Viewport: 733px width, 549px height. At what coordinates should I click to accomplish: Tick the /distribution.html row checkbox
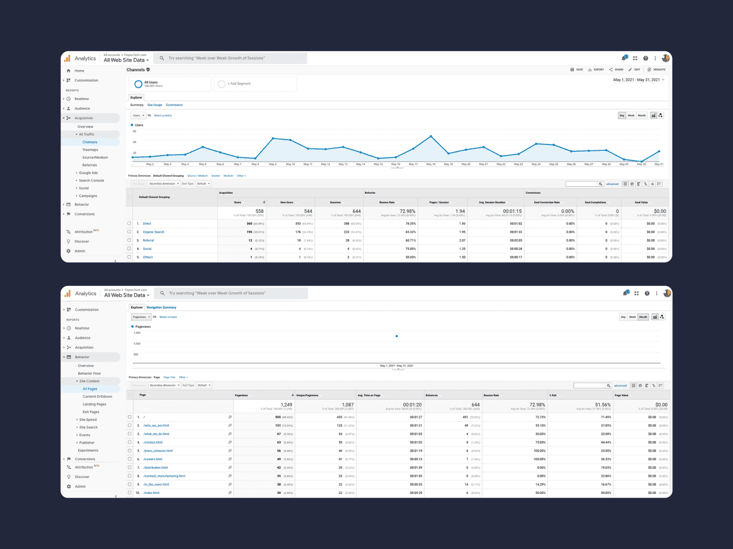pyautogui.click(x=130, y=468)
